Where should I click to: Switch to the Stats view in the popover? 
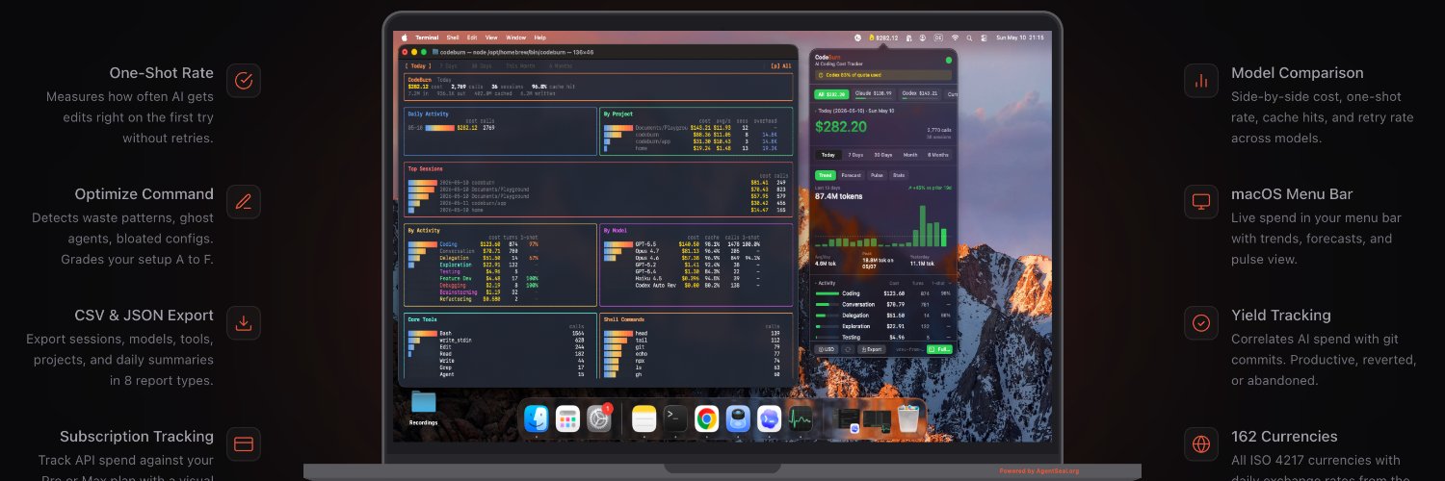(x=899, y=175)
